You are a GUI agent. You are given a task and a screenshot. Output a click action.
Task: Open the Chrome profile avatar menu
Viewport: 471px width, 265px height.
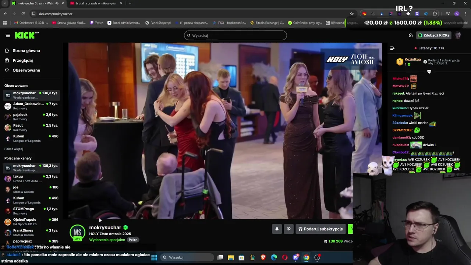pyautogui.click(x=457, y=14)
